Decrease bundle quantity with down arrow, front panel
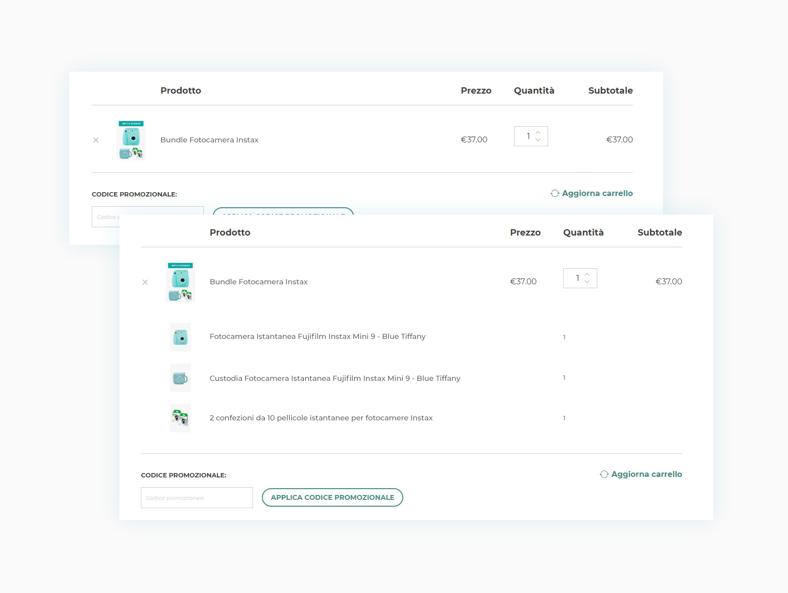The height and width of the screenshot is (593, 788). (x=587, y=282)
